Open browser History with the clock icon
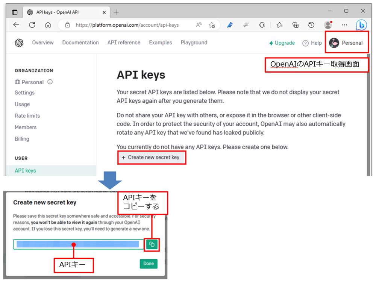This screenshot has width=376, height=282. [311, 25]
